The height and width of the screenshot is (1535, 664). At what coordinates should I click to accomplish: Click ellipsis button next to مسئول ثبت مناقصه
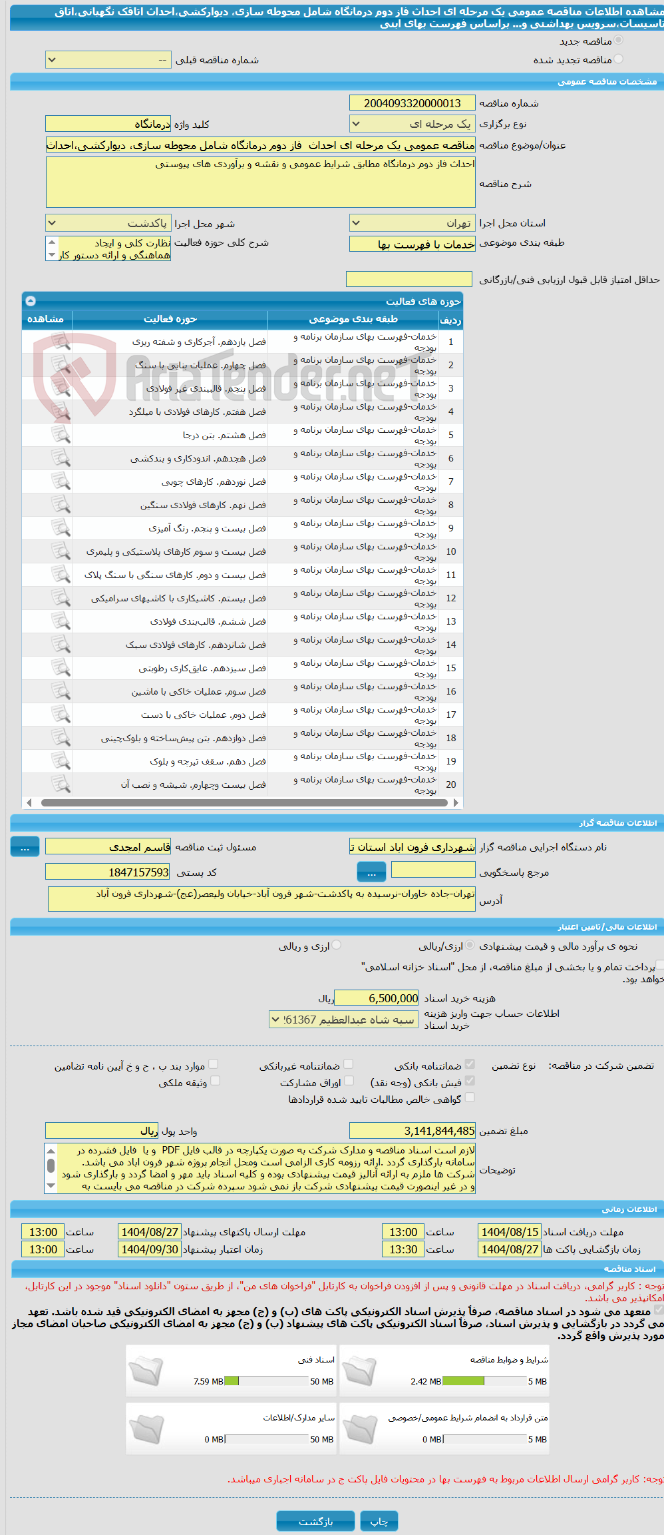25,847
